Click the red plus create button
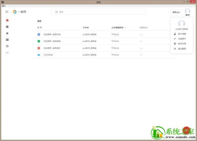 pos(186,130)
